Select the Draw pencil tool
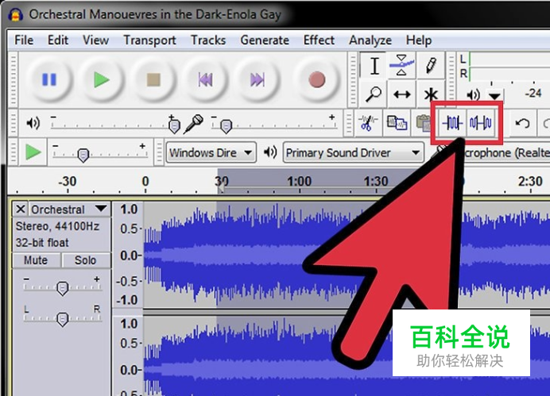This screenshot has width=550, height=396. (431, 66)
